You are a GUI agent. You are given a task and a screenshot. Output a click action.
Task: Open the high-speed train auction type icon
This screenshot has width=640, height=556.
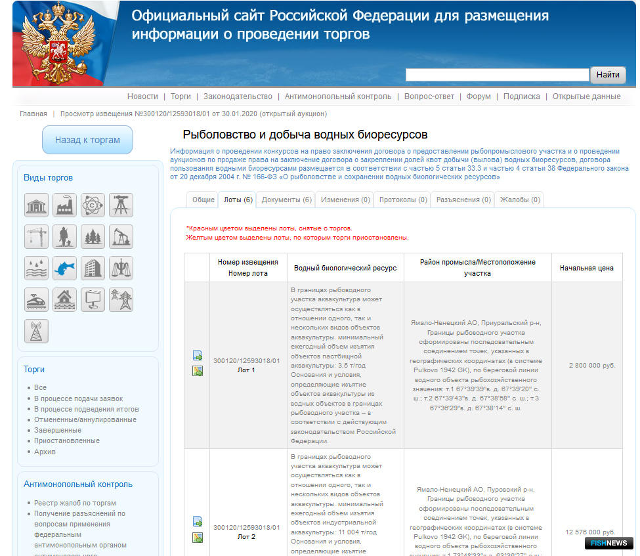[x=36, y=299]
